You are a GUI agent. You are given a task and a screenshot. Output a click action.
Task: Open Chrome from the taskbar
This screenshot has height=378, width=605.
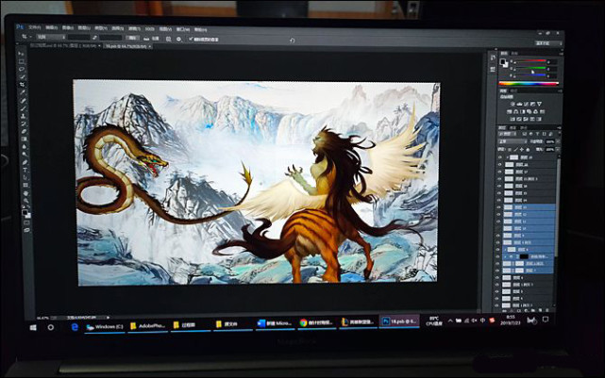click(x=317, y=322)
